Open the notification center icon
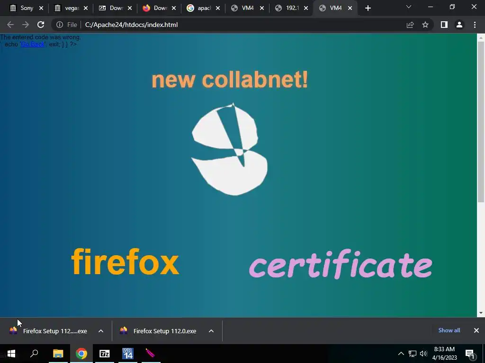485x363 pixels. (x=470, y=354)
